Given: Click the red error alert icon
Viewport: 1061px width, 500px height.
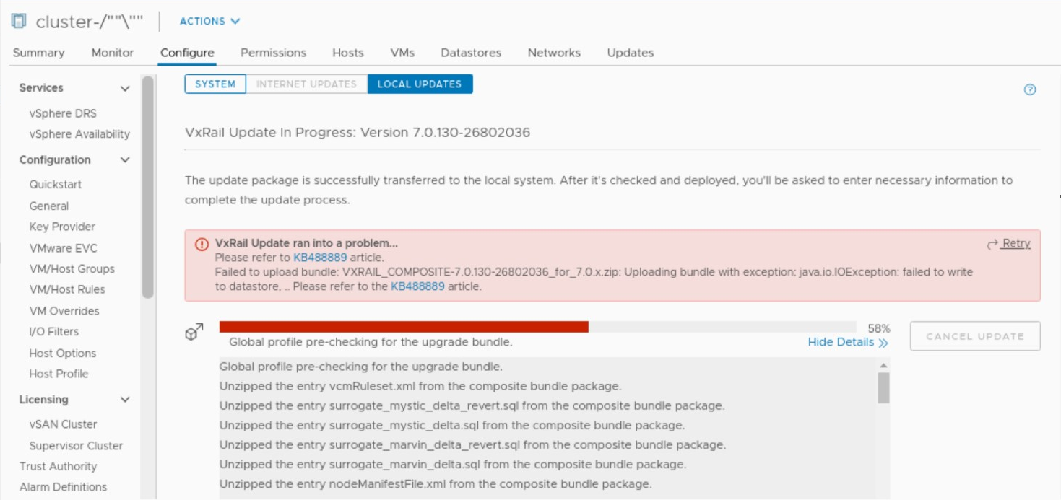Looking at the screenshot, I should pyautogui.click(x=202, y=244).
